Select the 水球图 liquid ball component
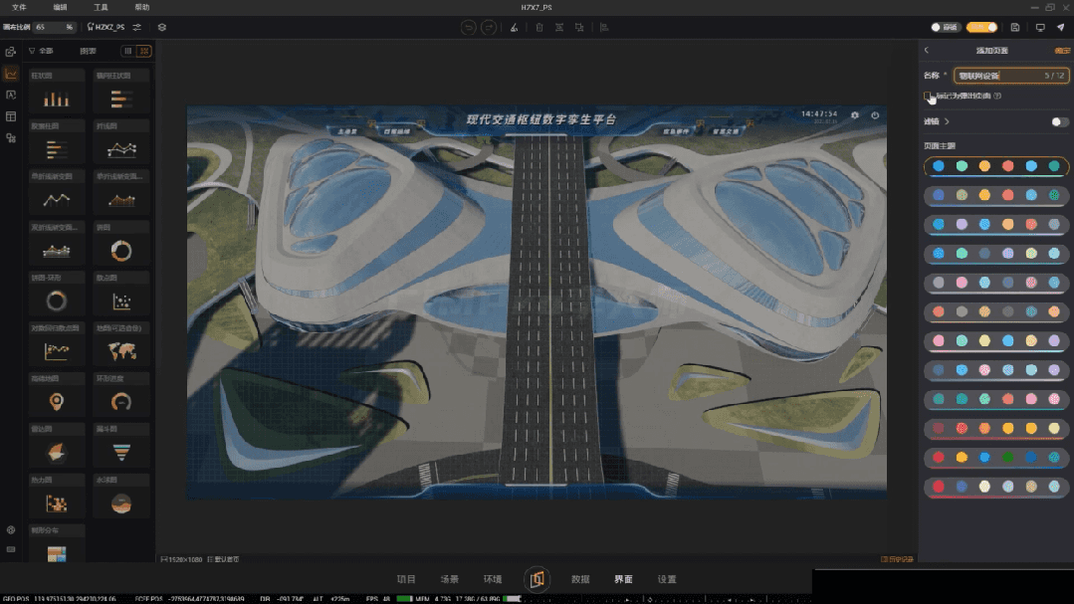 pos(121,498)
